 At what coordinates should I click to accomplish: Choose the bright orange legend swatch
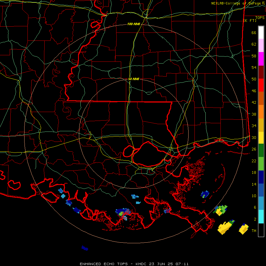261,112
